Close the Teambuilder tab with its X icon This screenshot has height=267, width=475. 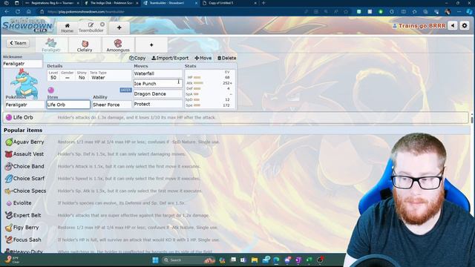(x=102, y=24)
